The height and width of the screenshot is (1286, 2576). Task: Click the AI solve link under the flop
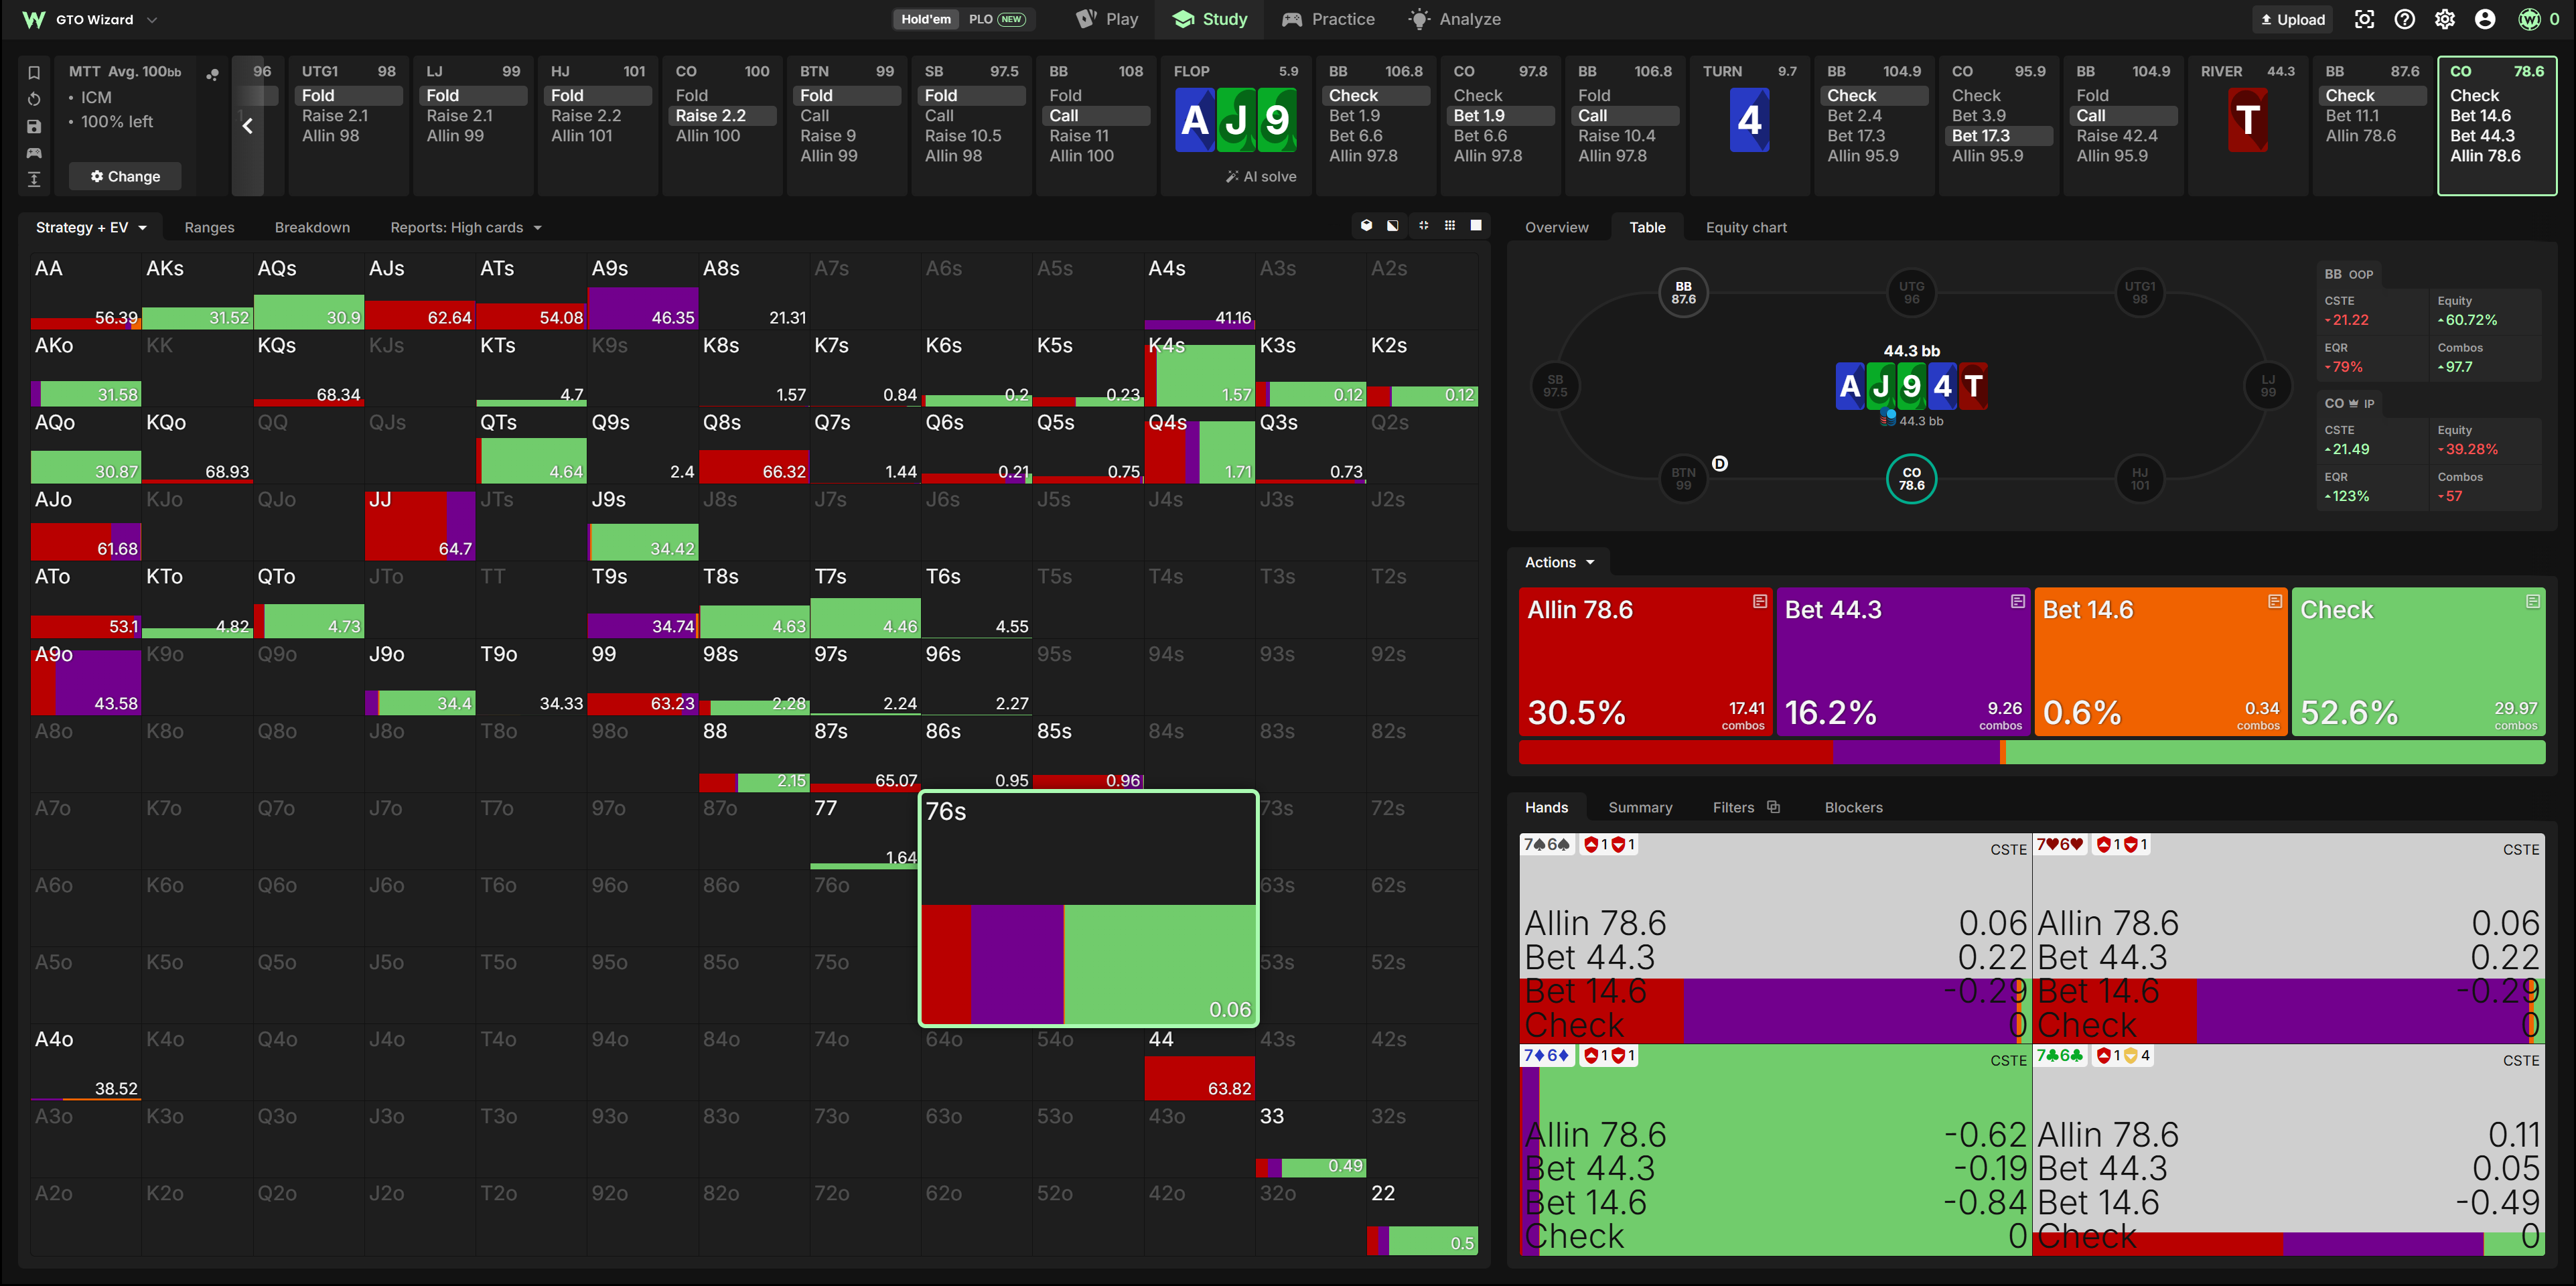coord(1261,176)
